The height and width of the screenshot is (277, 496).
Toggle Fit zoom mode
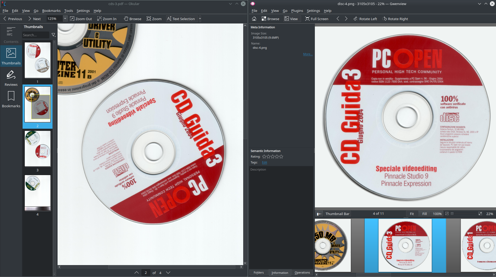(x=412, y=214)
